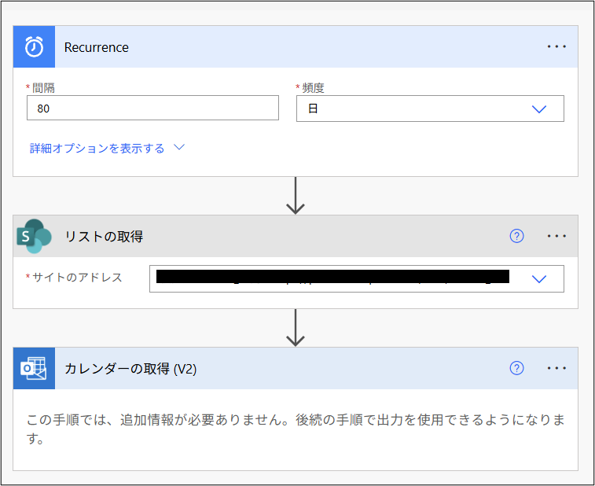Open the Recurrence step's ellipsis menu
This screenshot has width=595, height=486.
coord(556,47)
